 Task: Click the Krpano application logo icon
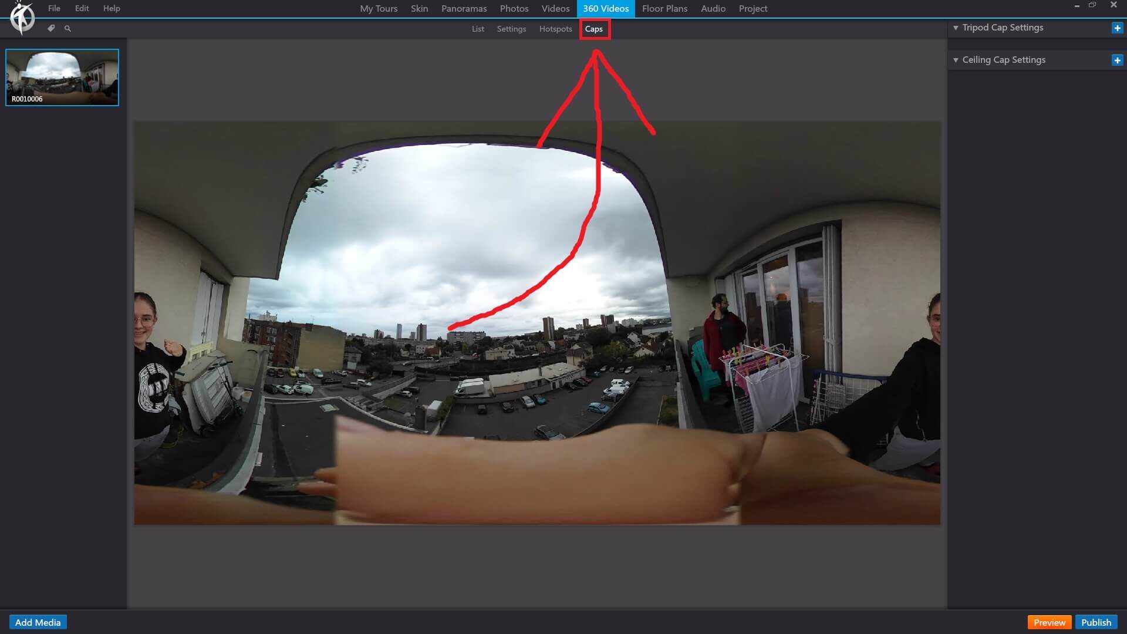pos(21,17)
